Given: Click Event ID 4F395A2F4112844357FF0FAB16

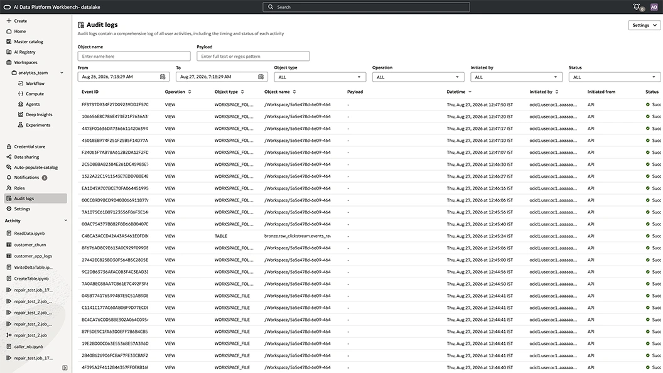Looking at the screenshot, I should (x=115, y=367).
